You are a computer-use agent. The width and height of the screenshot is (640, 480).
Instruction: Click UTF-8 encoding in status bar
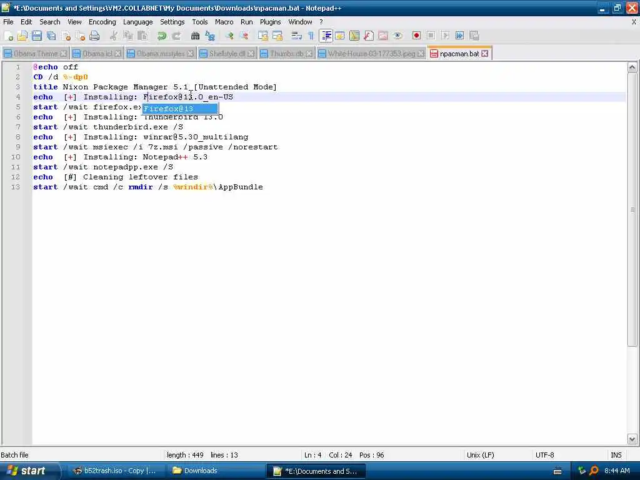click(x=544, y=455)
